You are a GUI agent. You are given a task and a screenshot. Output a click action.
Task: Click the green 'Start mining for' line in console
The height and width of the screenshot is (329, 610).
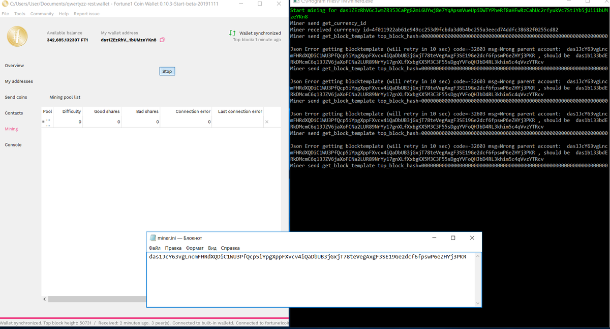pos(449,13)
